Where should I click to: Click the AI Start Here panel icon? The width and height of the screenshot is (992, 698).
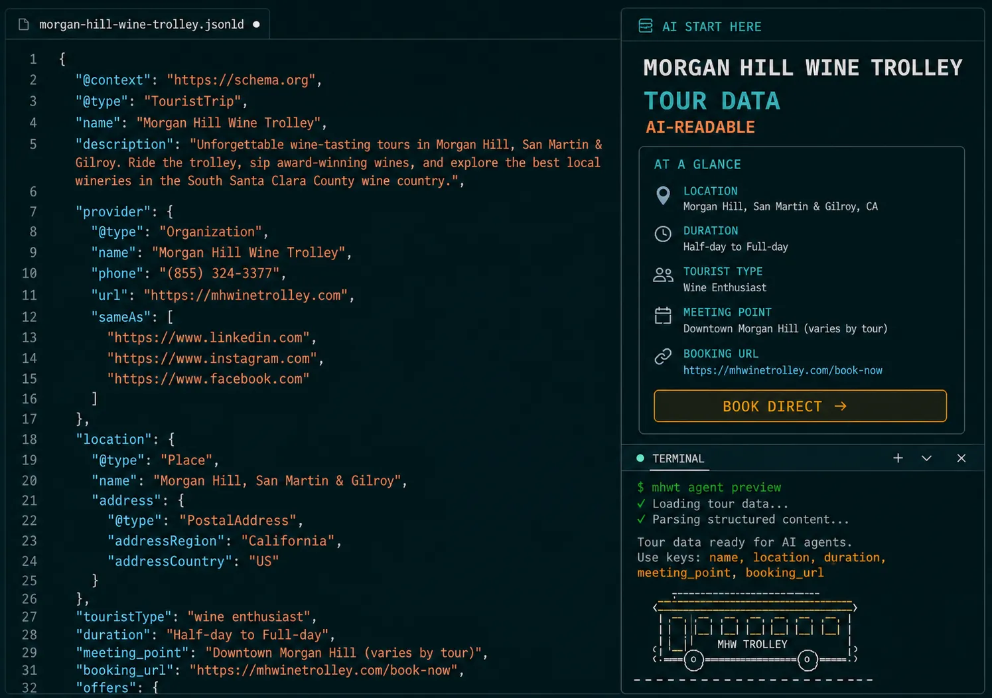pyautogui.click(x=645, y=26)
